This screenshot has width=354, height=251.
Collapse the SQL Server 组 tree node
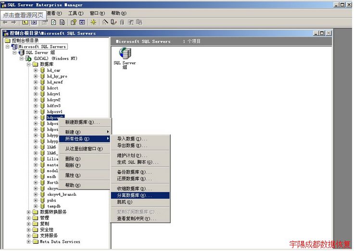[15, 52]
